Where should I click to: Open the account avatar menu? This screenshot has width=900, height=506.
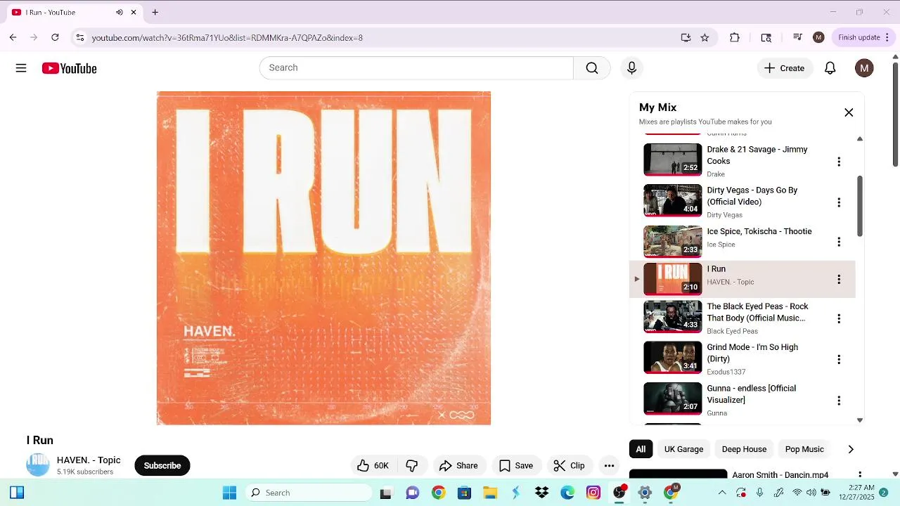(x=864, y=68)
